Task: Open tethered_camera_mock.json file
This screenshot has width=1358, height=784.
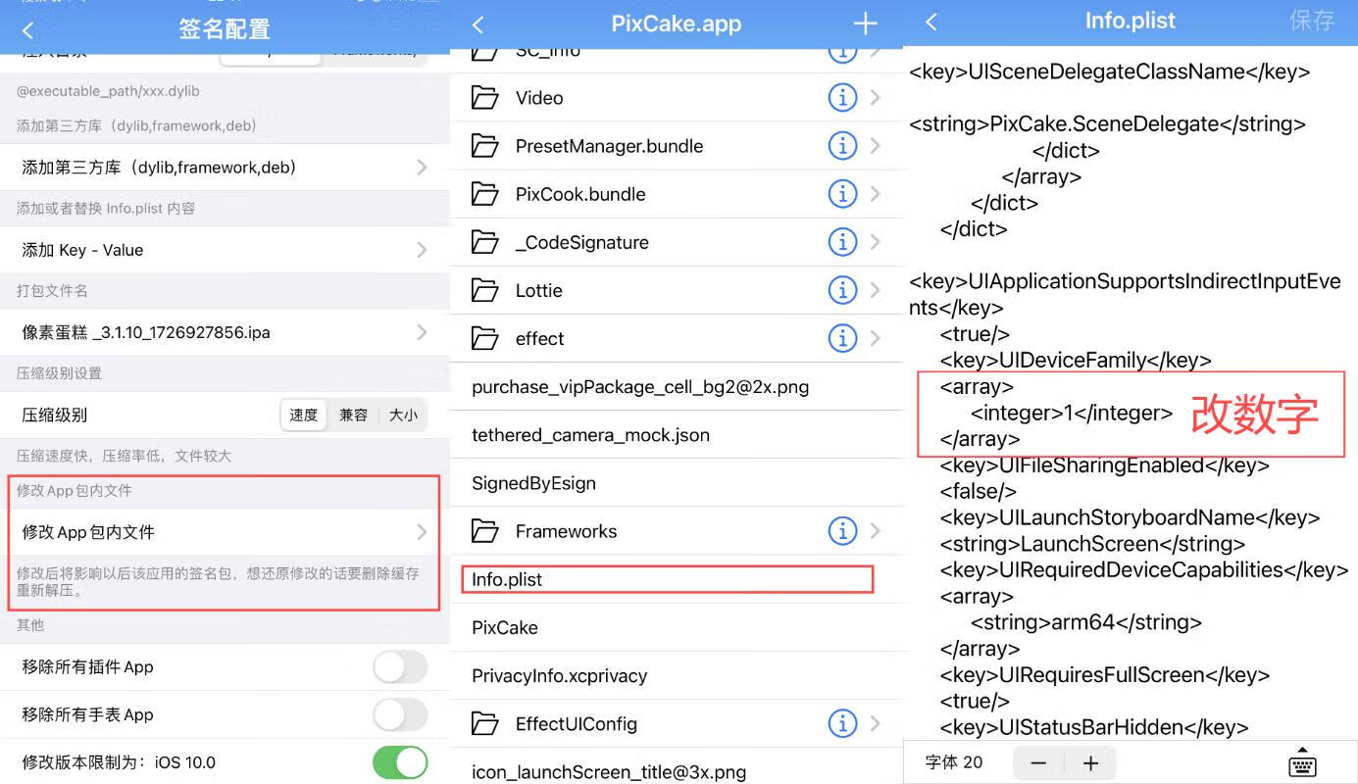Action: [676, 435]
